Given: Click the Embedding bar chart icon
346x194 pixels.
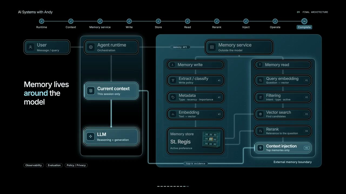Looking at the screenshot, I should (173, 114).
